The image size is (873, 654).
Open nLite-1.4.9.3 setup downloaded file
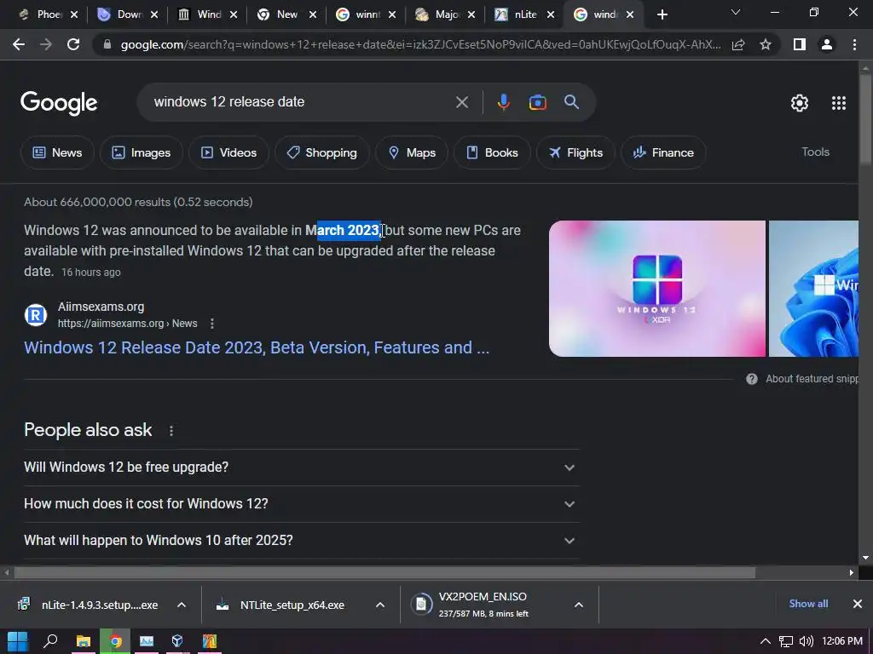pos(89,605)
